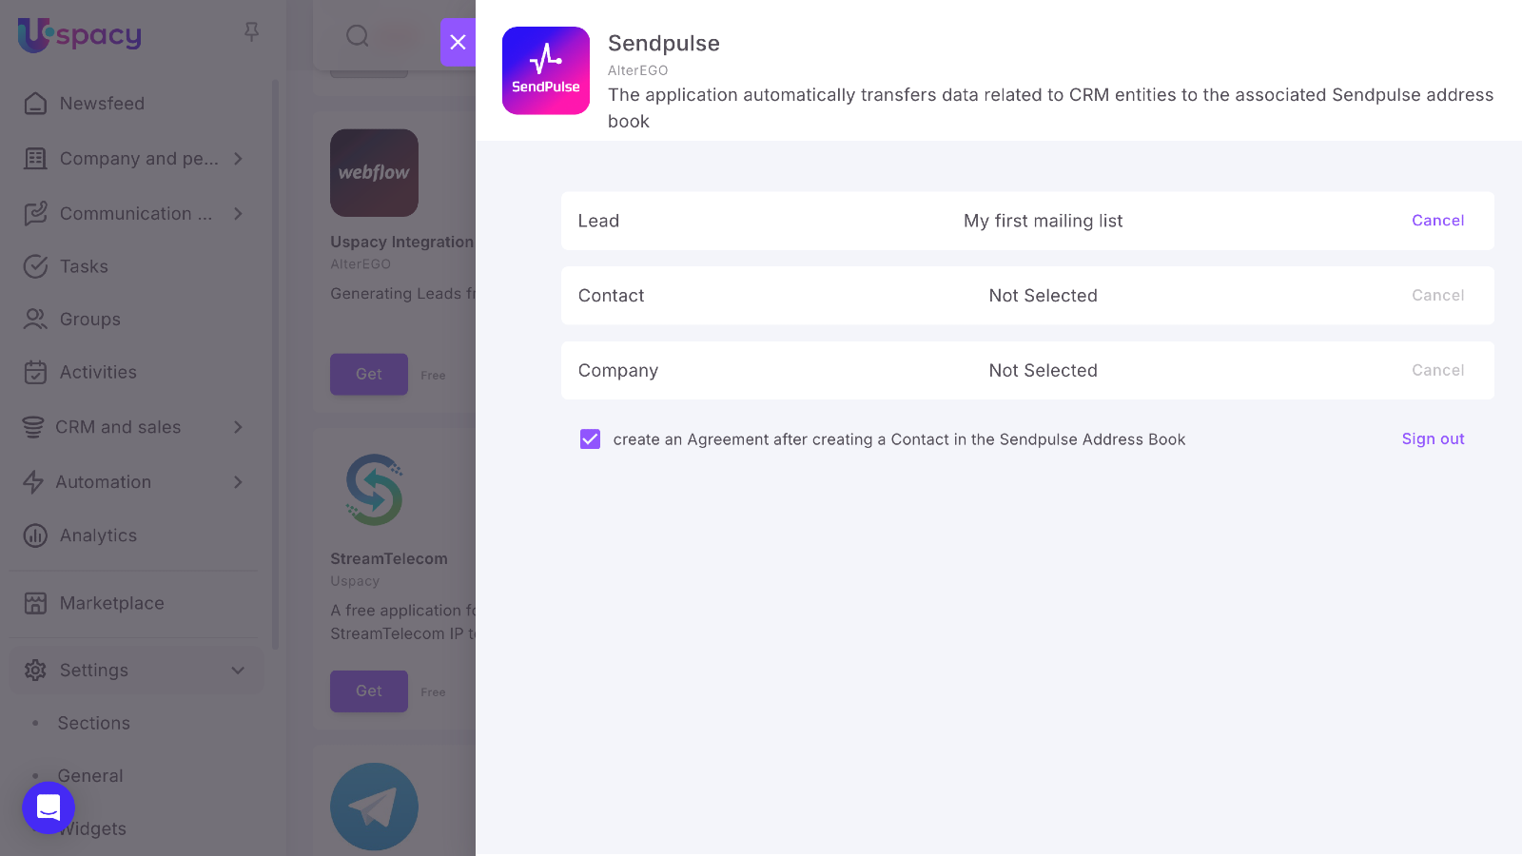Click the pin sidebar icon
Screen dimensions: 1522x856
[x=251, y=32]
